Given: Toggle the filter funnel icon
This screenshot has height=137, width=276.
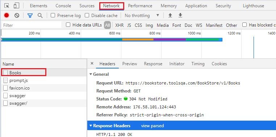Looking at the screenshot, I should 30,16.
